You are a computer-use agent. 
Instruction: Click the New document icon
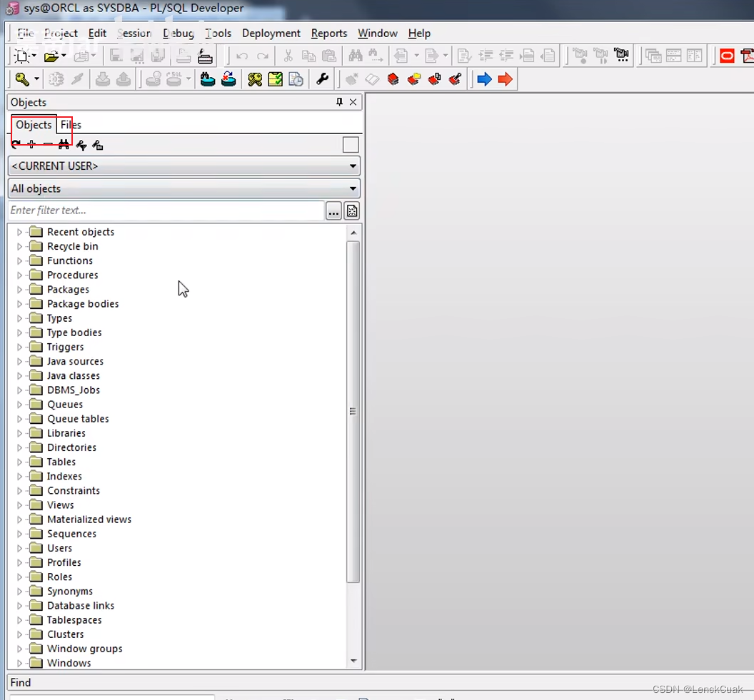[21, 56]
